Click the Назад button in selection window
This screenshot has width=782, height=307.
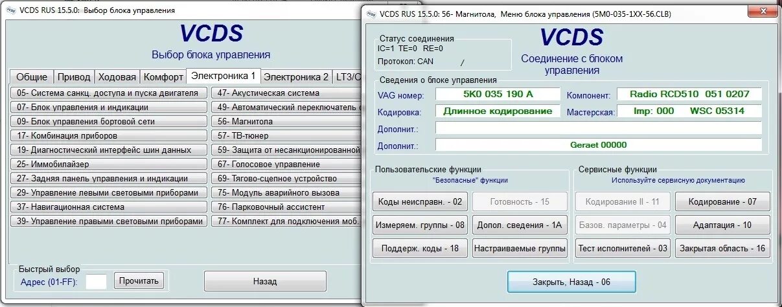(x=265, y=281)
